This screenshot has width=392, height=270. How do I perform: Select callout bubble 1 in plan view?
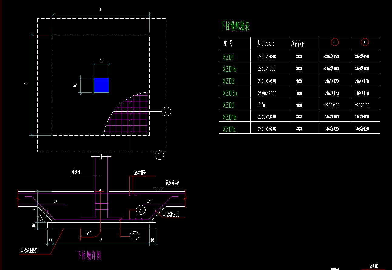pos(159,155)
